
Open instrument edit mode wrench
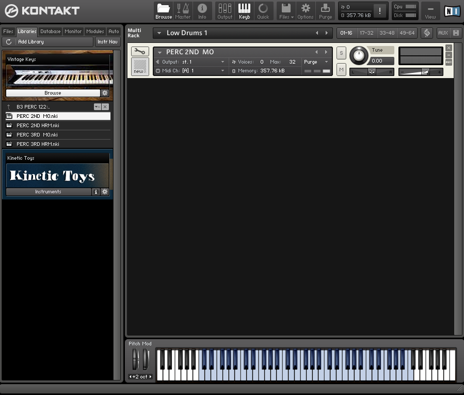(x=140, y=52)
